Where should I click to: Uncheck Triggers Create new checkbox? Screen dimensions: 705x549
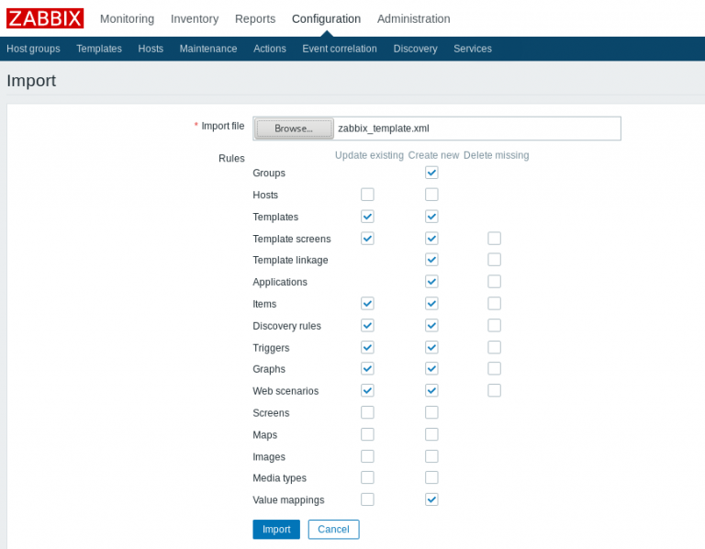click(431, 348)
